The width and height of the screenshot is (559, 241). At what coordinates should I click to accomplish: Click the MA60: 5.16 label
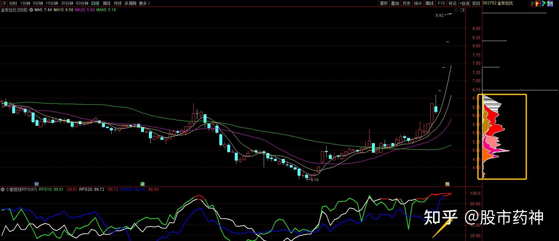tap(106, 10)
